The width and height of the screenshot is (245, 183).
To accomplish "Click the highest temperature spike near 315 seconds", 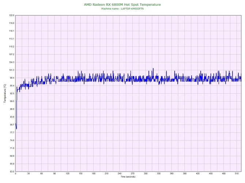I will (x=153, y=69).
